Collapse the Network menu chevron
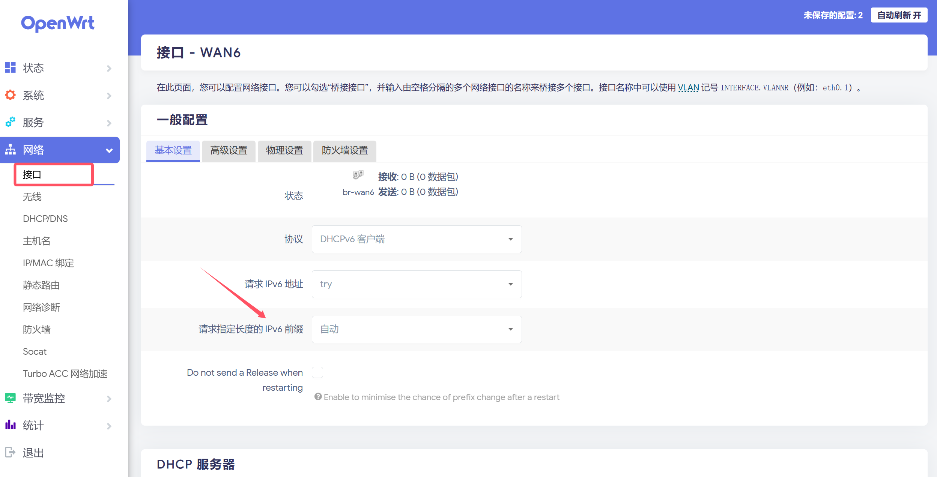Screen dimensions: 937x477 click(109, 150)
